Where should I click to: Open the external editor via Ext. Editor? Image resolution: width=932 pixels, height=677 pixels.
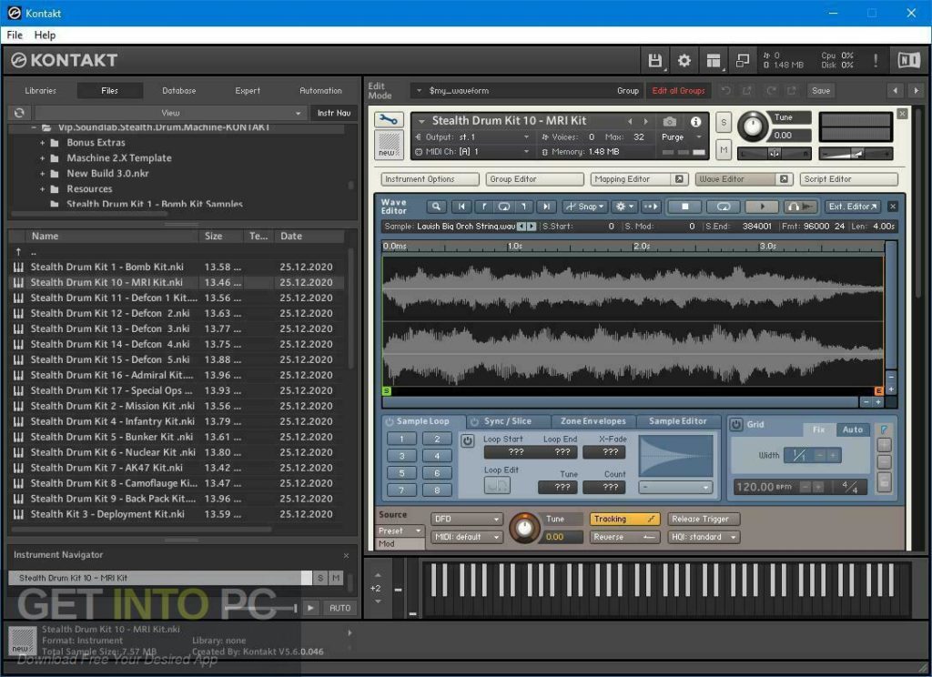pos(853,207)
